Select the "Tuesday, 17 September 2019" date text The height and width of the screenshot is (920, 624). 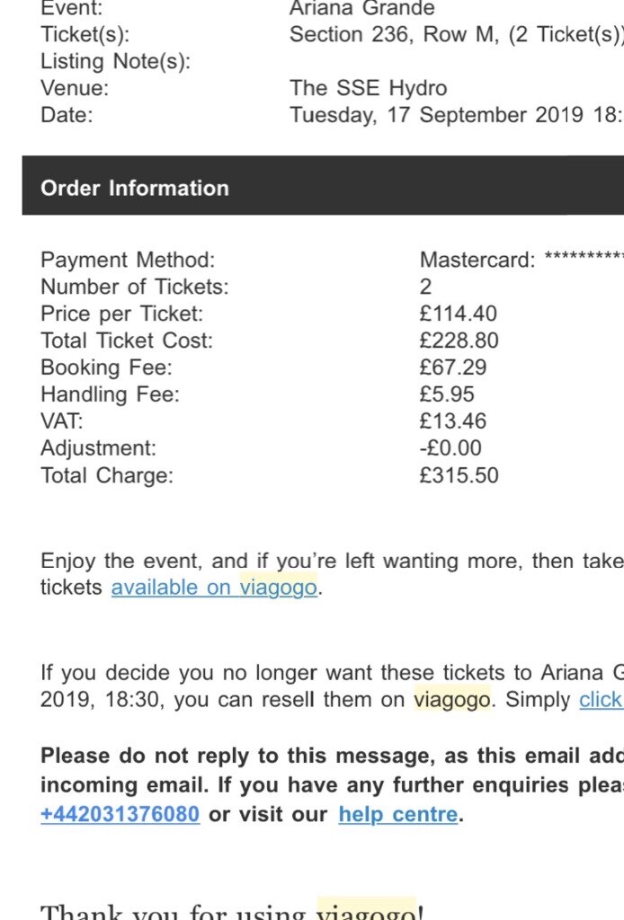click(x=440, y=115)
